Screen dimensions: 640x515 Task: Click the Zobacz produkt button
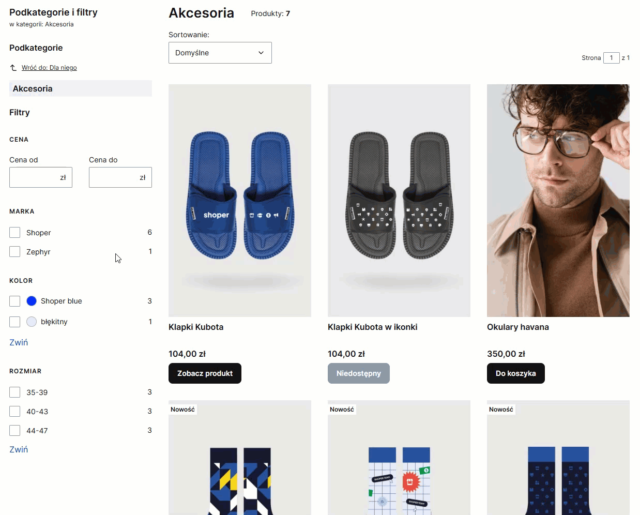click(x=205, y=373)
